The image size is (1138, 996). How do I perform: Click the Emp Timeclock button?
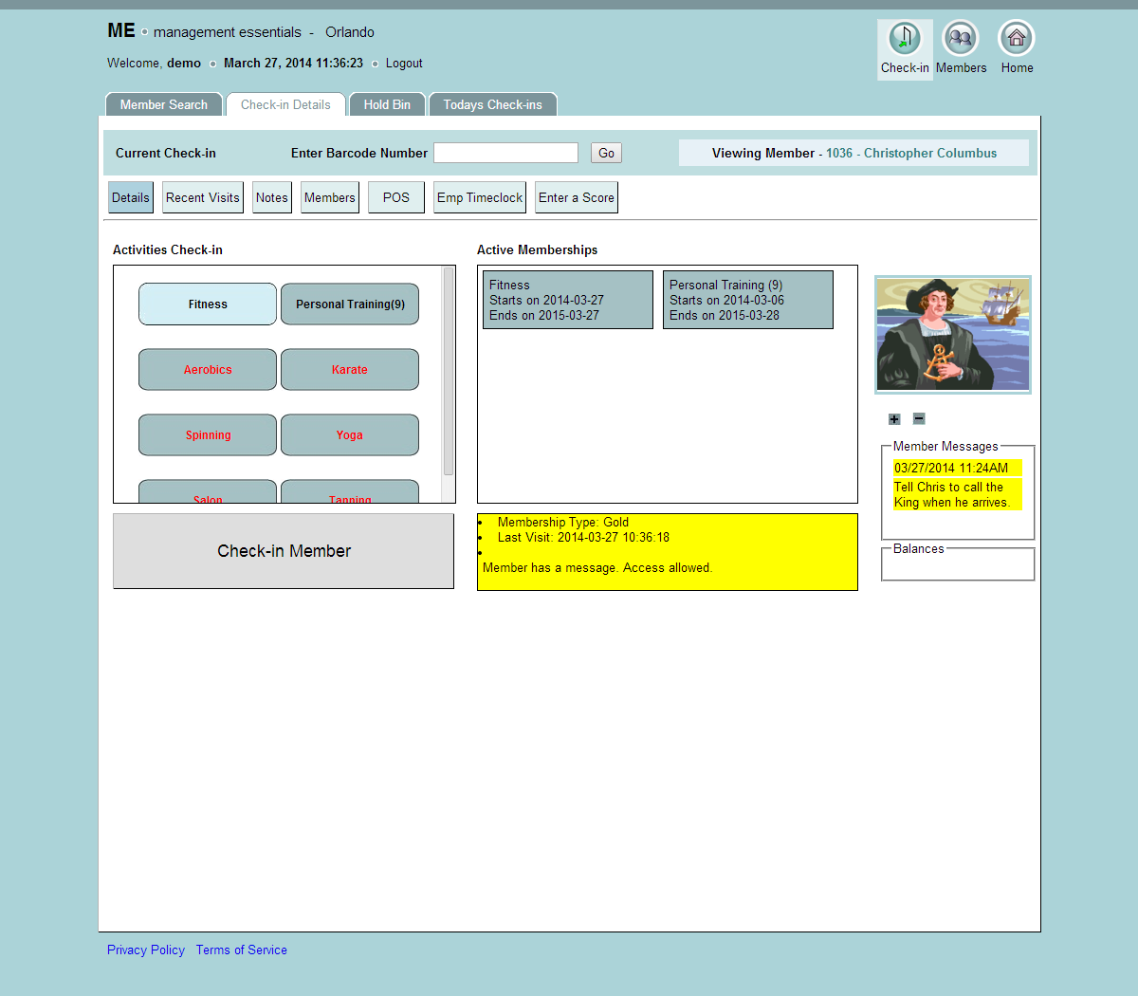click(x=479, y=197)
